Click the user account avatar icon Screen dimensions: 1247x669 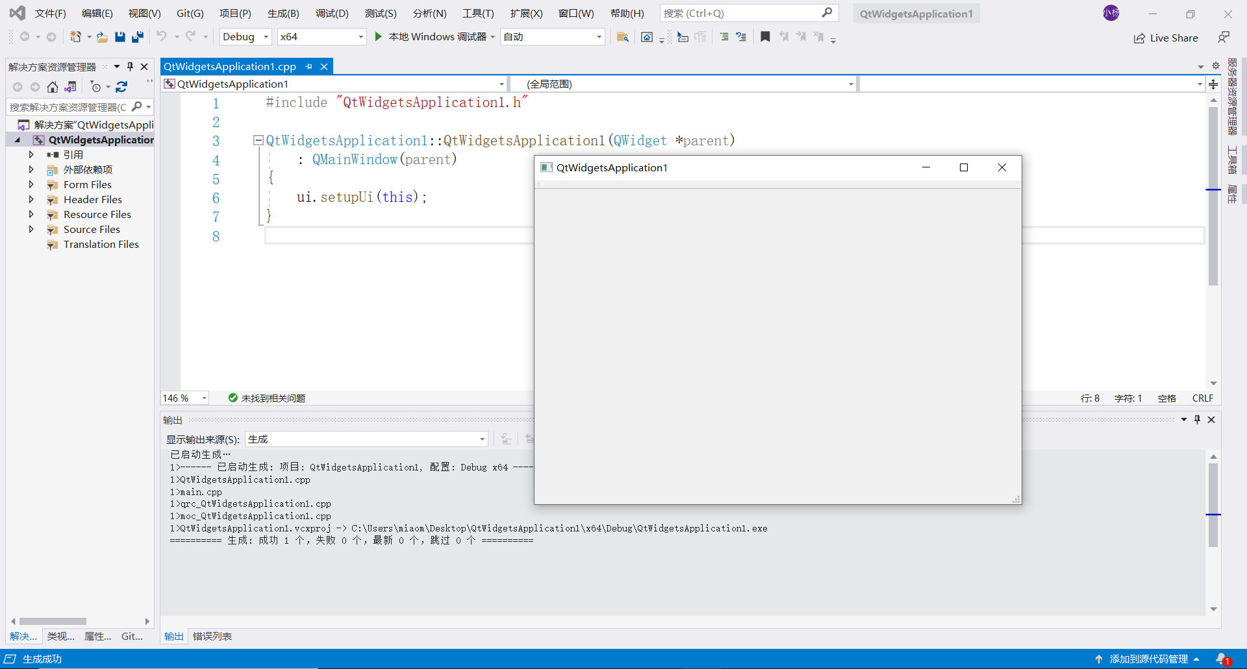point(1111,13)
